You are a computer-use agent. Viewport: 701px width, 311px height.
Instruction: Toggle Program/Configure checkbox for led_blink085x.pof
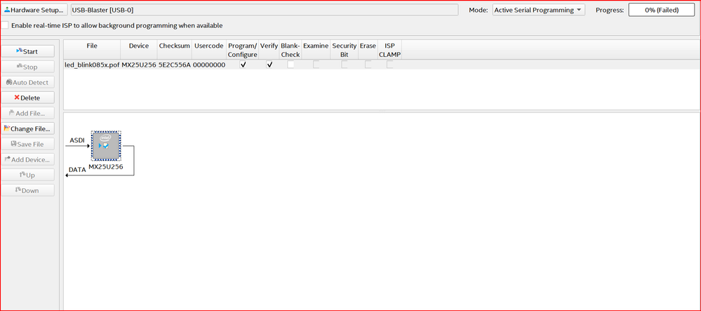point(243,65)
